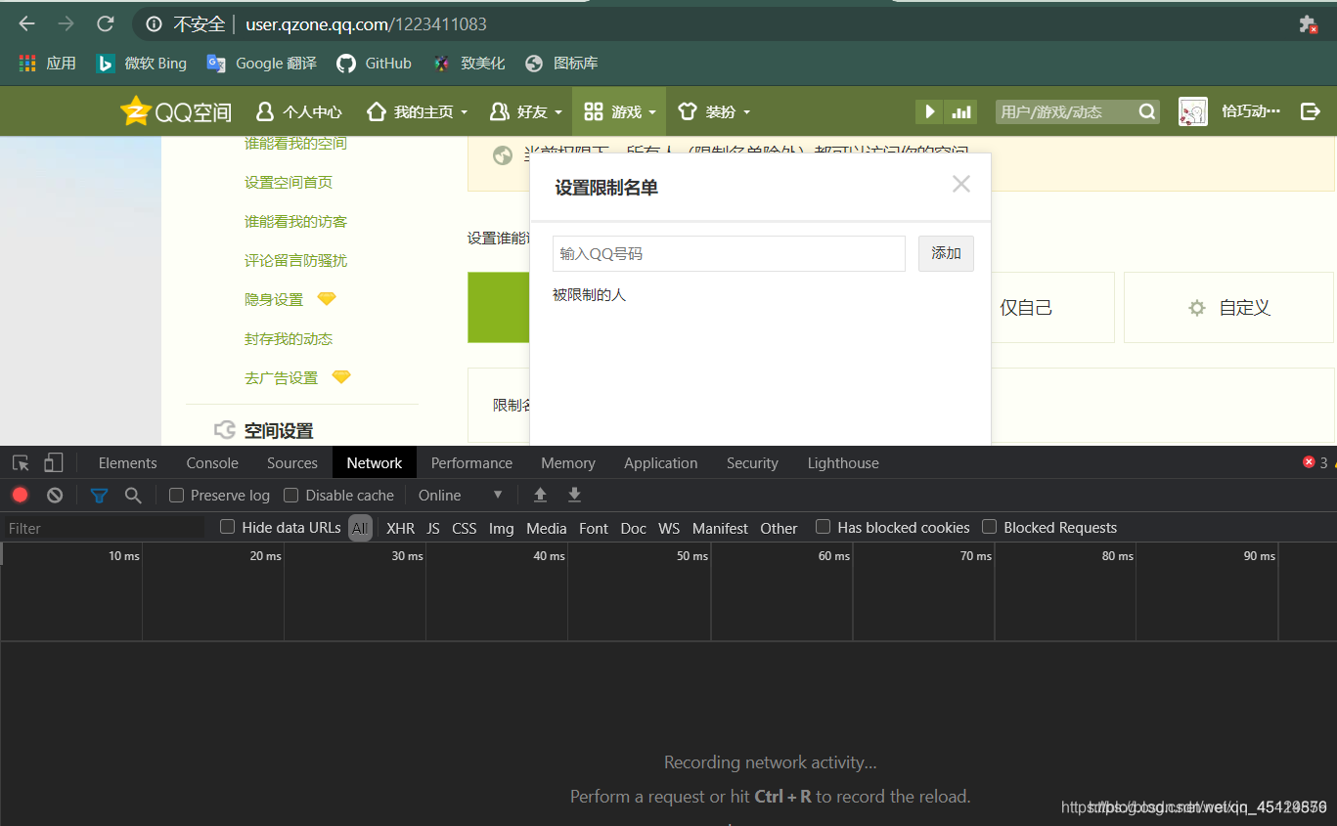
Task: Open the Google 翻译 bookmark
Action: [262, 63]
